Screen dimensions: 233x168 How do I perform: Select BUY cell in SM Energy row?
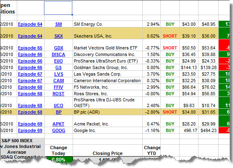pyautogui.click(x=170, y=24)
